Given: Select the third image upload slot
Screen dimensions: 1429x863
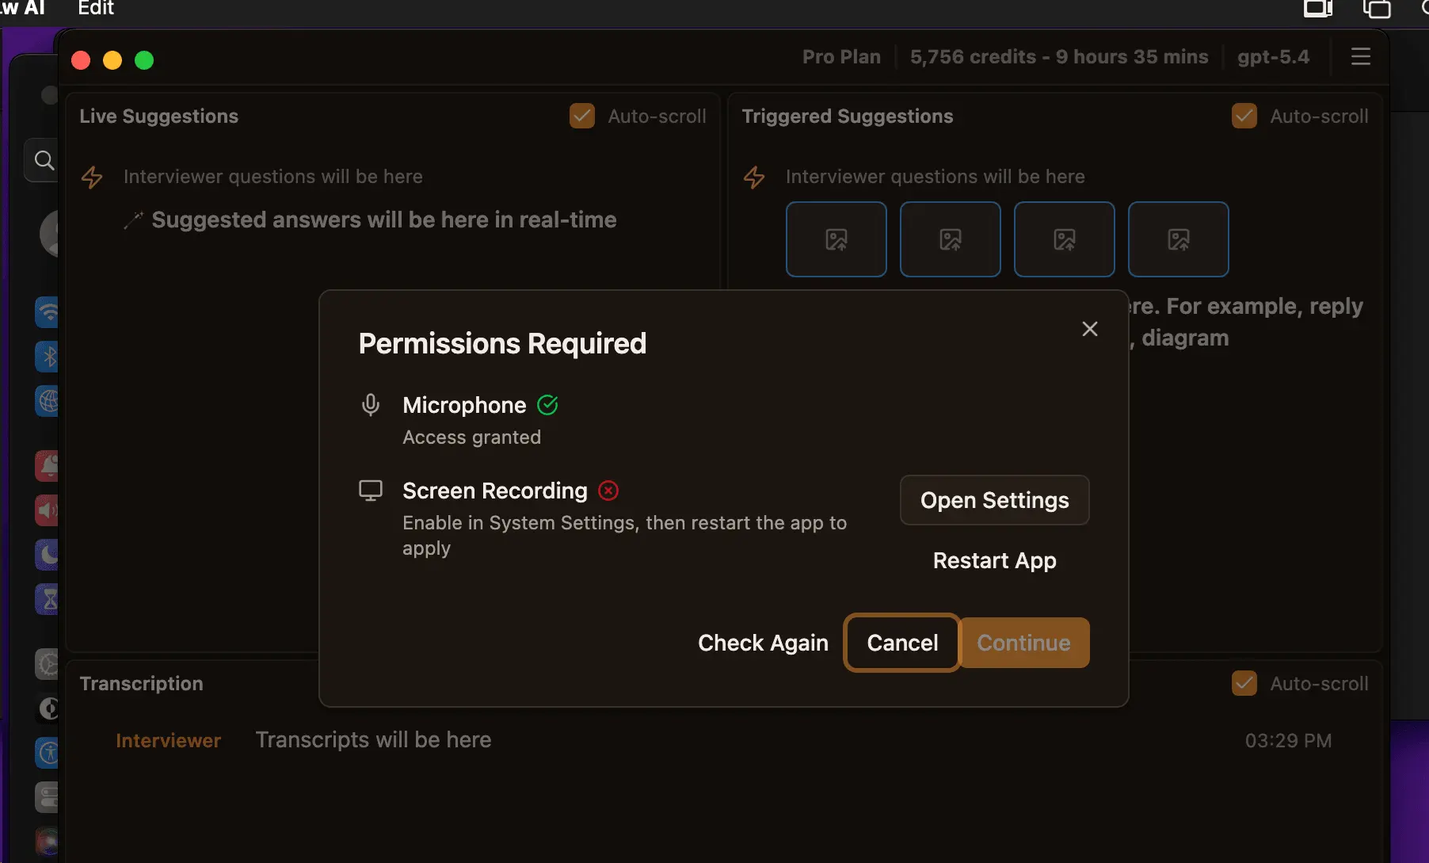Looking at the screenshot, I should point(1065,239).
